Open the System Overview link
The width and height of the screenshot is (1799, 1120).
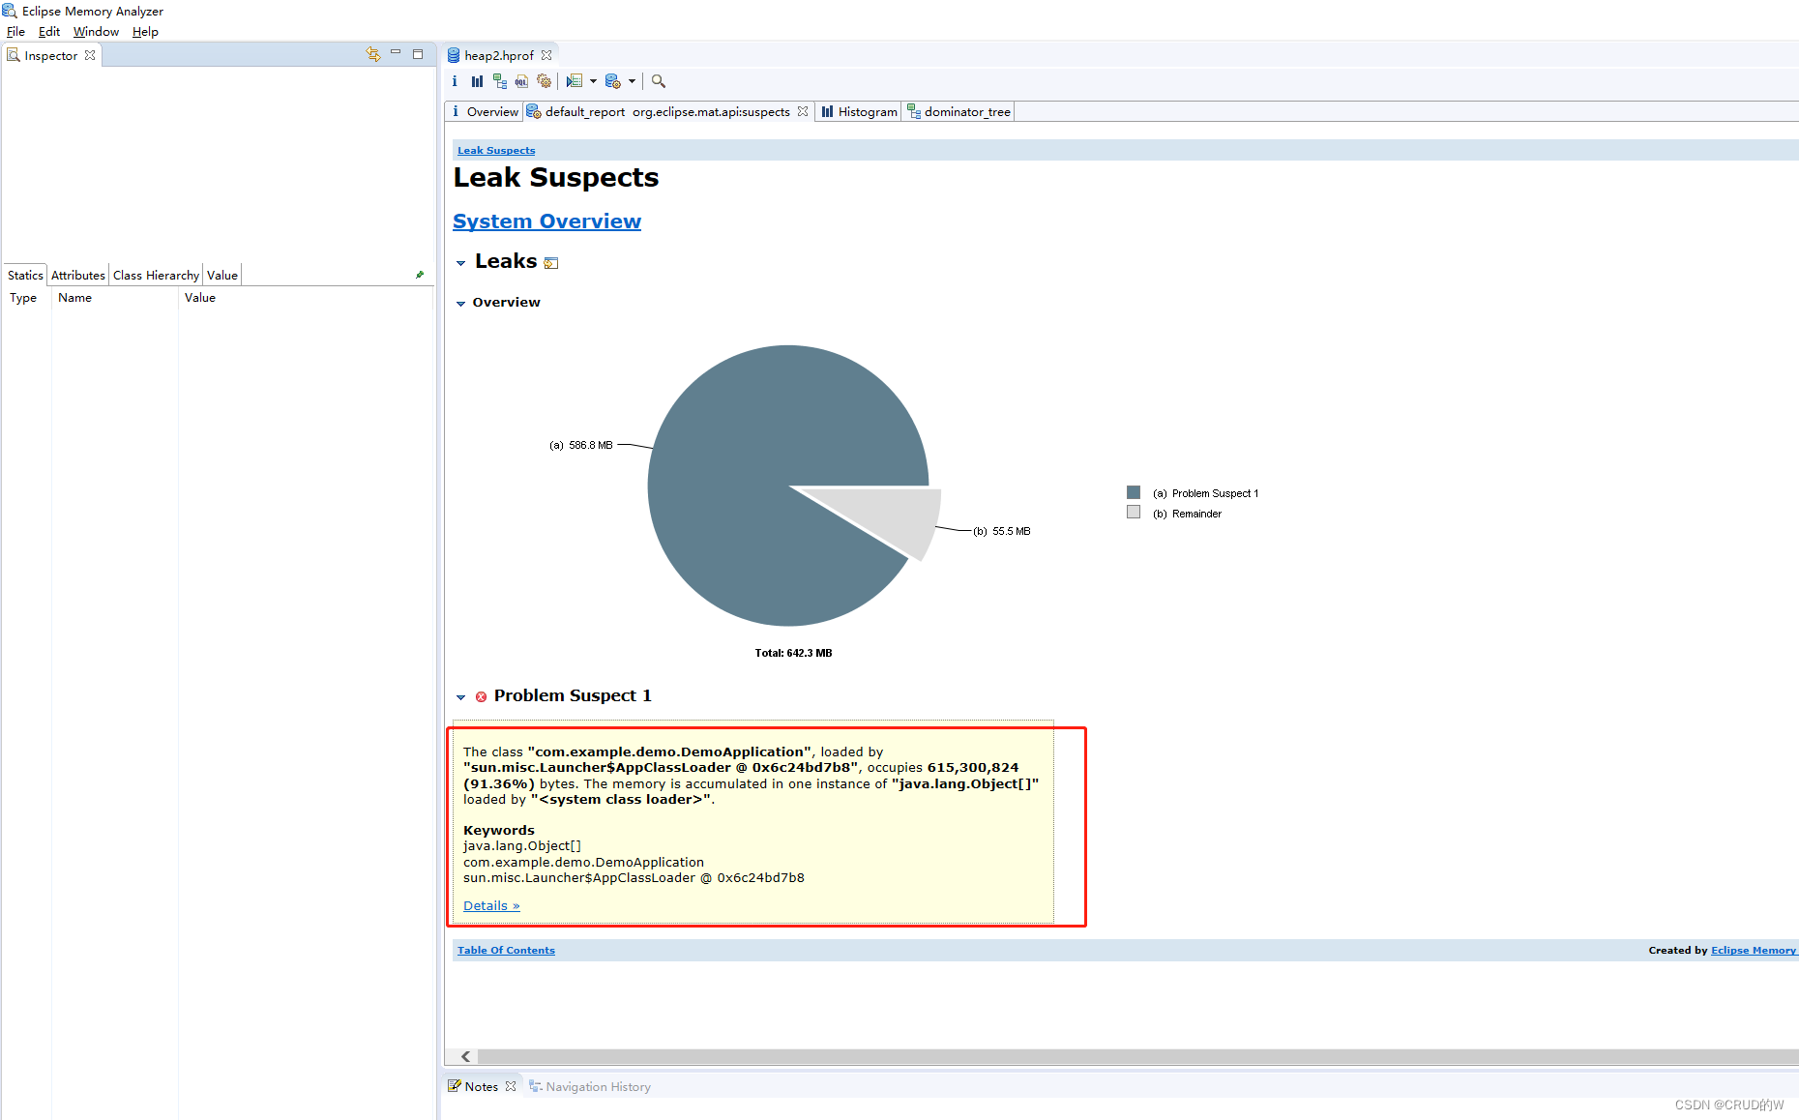pos(546,221)
